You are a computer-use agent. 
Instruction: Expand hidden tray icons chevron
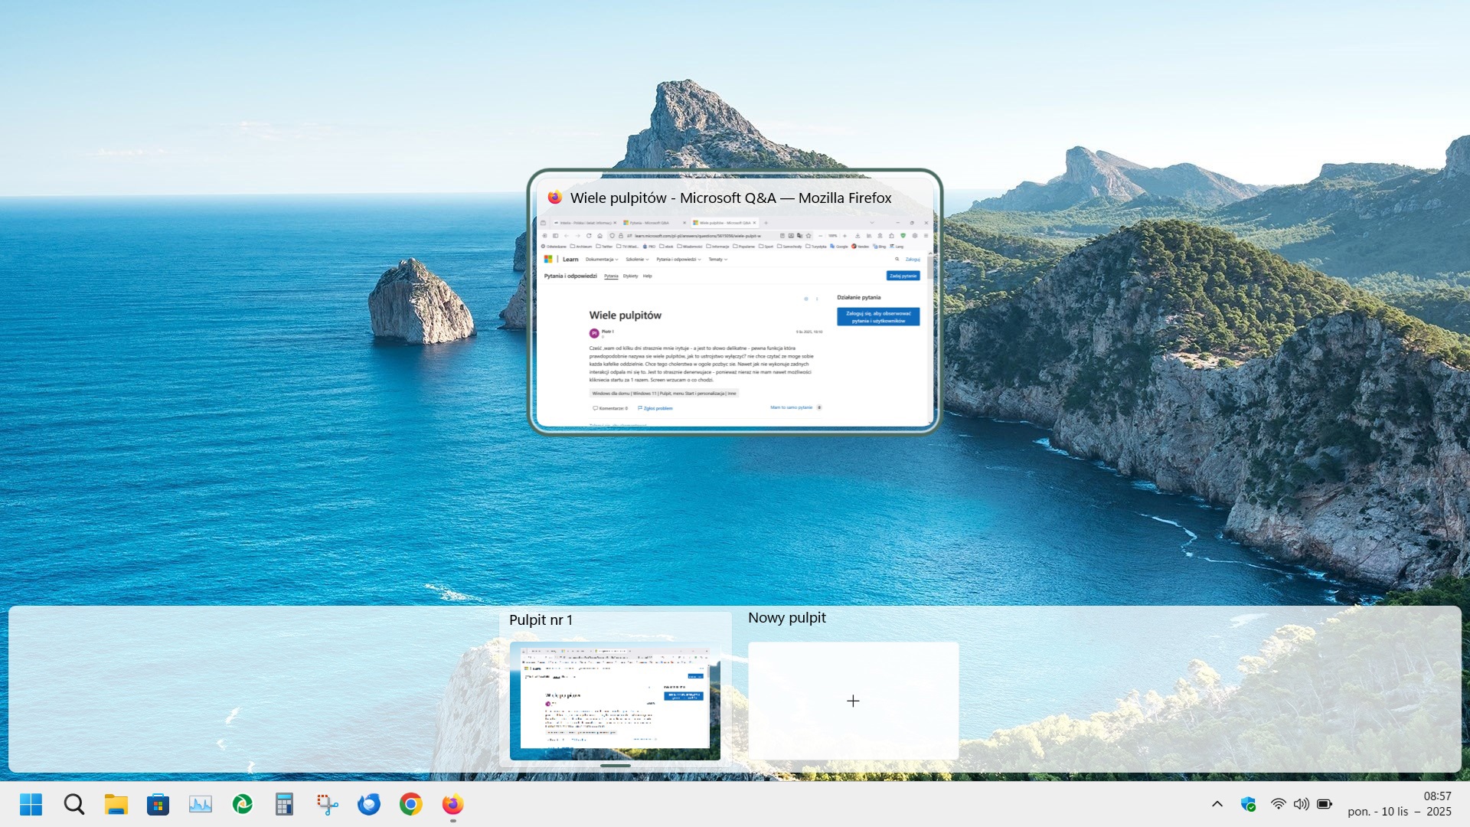click(x=1217, y=804)
